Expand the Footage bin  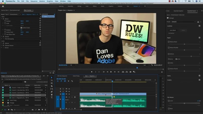click(x=6, y=103)
